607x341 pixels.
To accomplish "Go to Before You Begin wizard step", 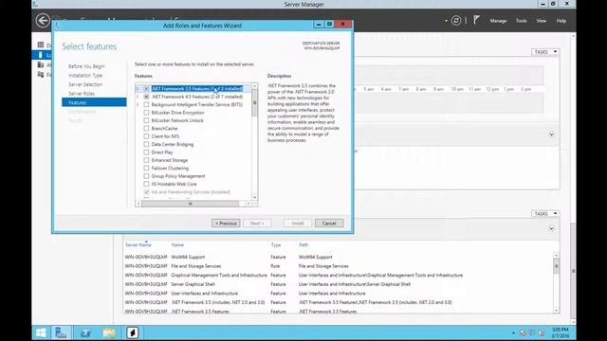I will tap(86, 66).
